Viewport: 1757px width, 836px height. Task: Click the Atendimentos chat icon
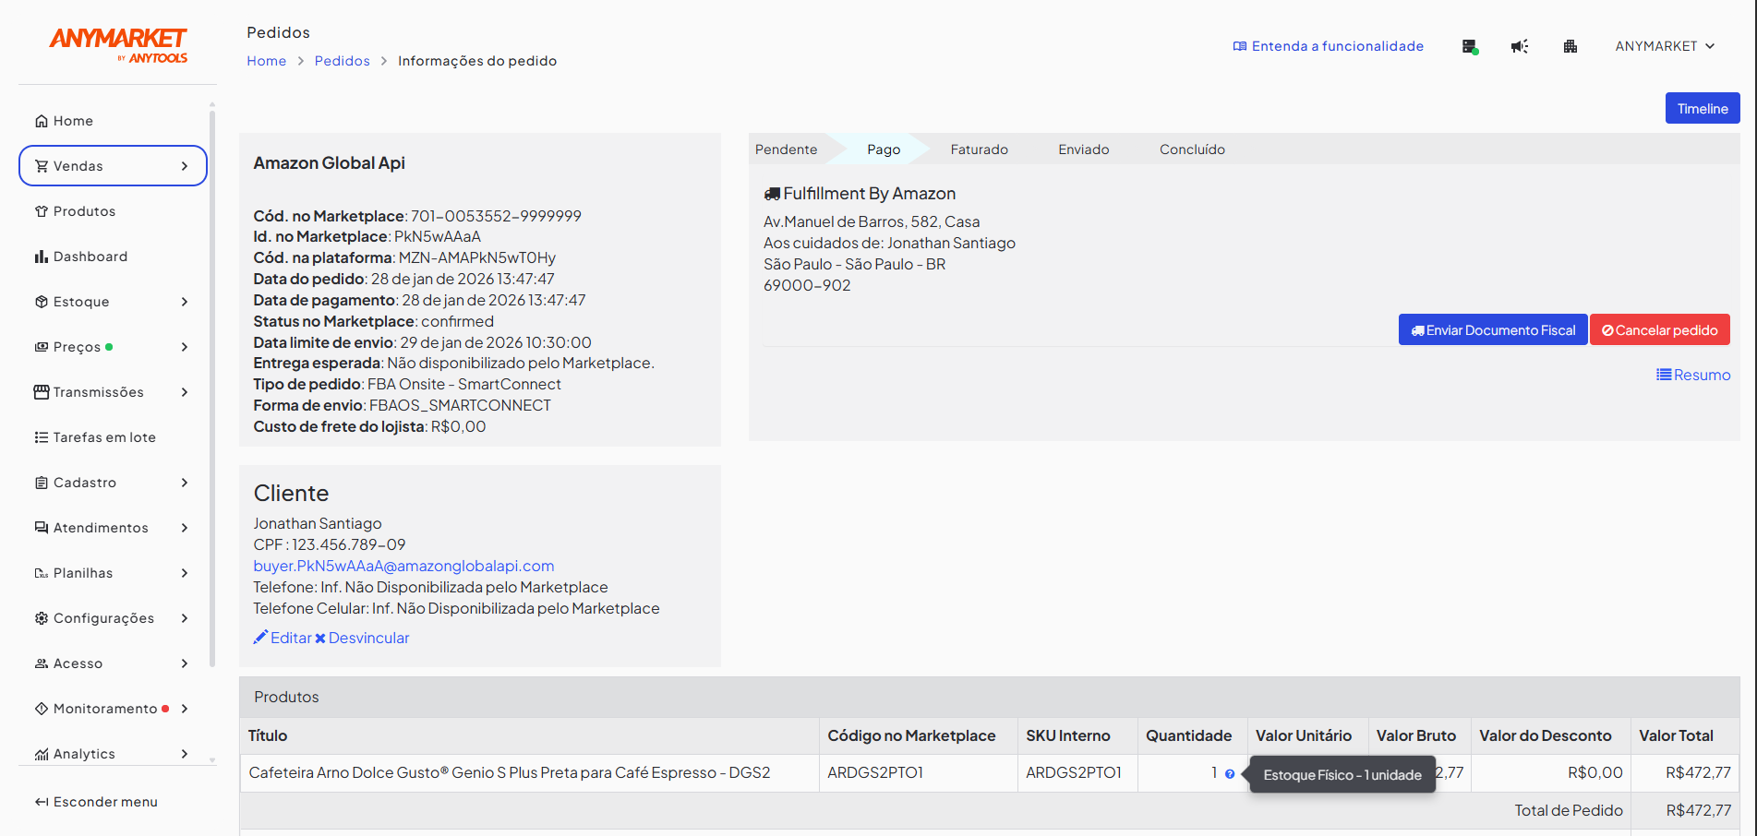[x=42, y=528]
